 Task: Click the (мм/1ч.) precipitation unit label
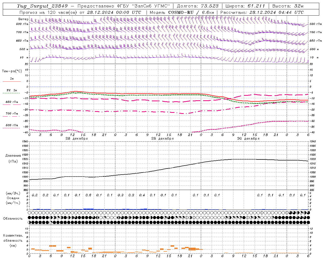pyautogui.click(x=13, y=203)
